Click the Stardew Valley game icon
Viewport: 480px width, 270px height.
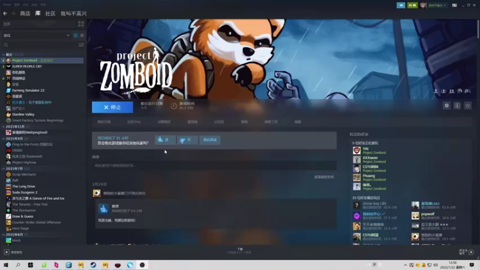[x=8, y=114]
